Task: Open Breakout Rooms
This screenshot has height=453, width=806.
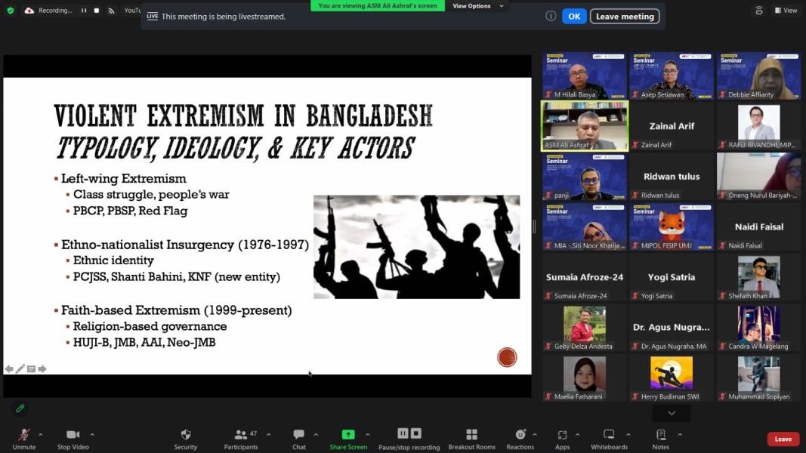Action: pyautogui.click(x=471, y=439)
